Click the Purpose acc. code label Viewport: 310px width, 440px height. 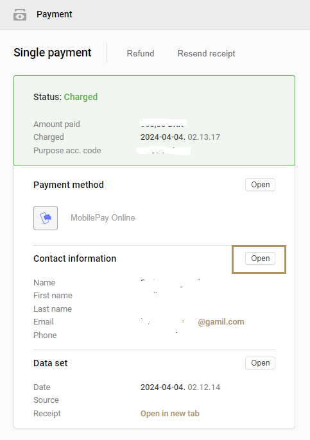67,150
